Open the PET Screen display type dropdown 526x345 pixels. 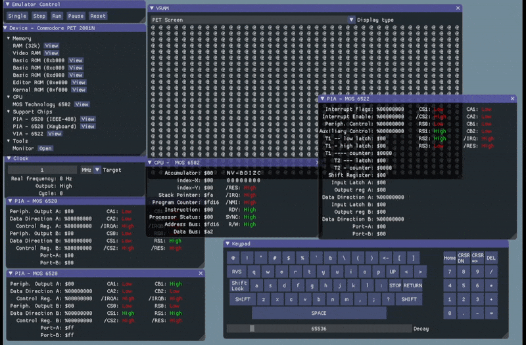pos(350,20)
